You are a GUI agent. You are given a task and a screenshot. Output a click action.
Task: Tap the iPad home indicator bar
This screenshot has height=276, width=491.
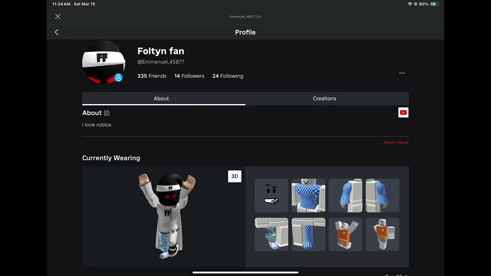[245, 273]
